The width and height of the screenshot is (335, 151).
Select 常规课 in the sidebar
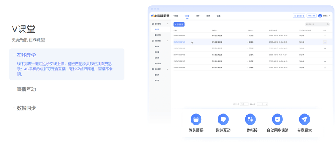pos(157,47)
